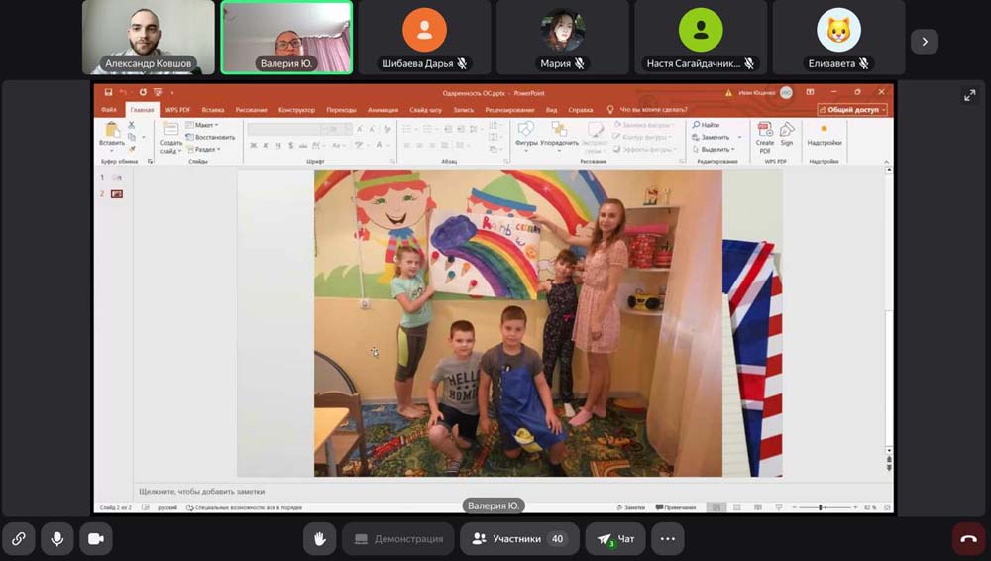Switch to the Анимация ribbon tab

coord(383,110)
